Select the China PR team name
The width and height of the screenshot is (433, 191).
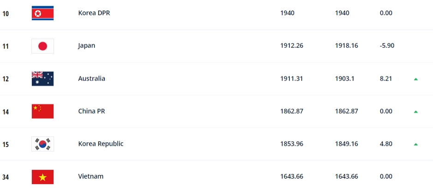point(91,111)
